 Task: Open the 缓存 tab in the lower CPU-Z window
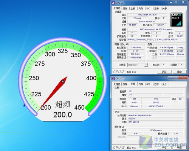125,84
